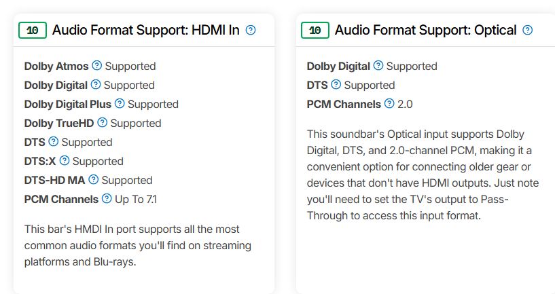Click the DTS:X question mark icon
The width and height of the screenshot is (555, 294).
[65, 161]
